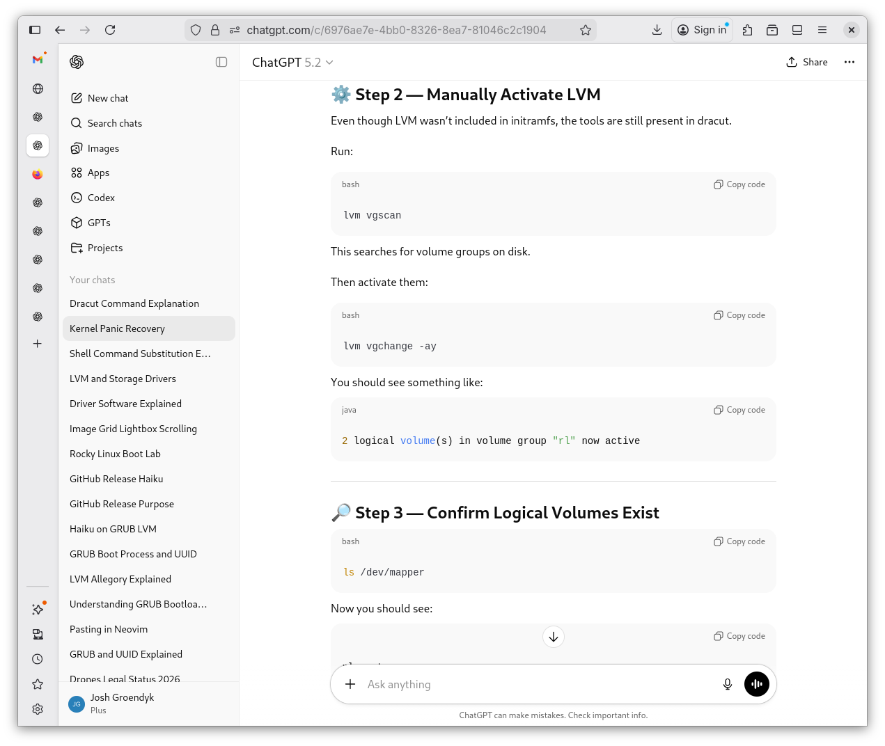Collapse the ChatGPT sidebar panel
Image resolution: width=885 pixels, height=746 pixels.
(x=221, y=62)
